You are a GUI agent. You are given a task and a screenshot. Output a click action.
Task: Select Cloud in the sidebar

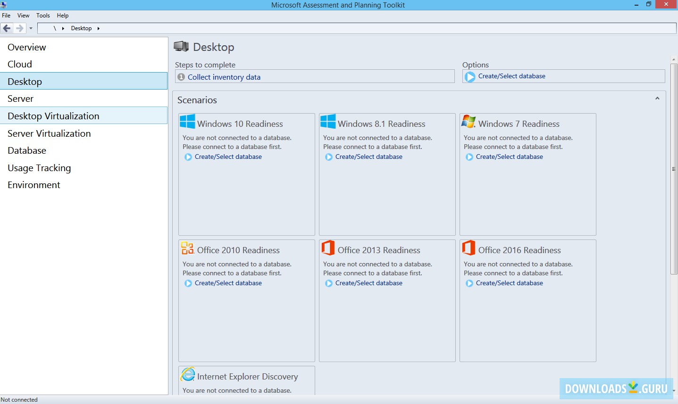coord(84,64)
